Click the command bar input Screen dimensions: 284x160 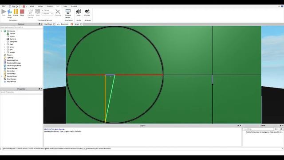pos(141,148)
